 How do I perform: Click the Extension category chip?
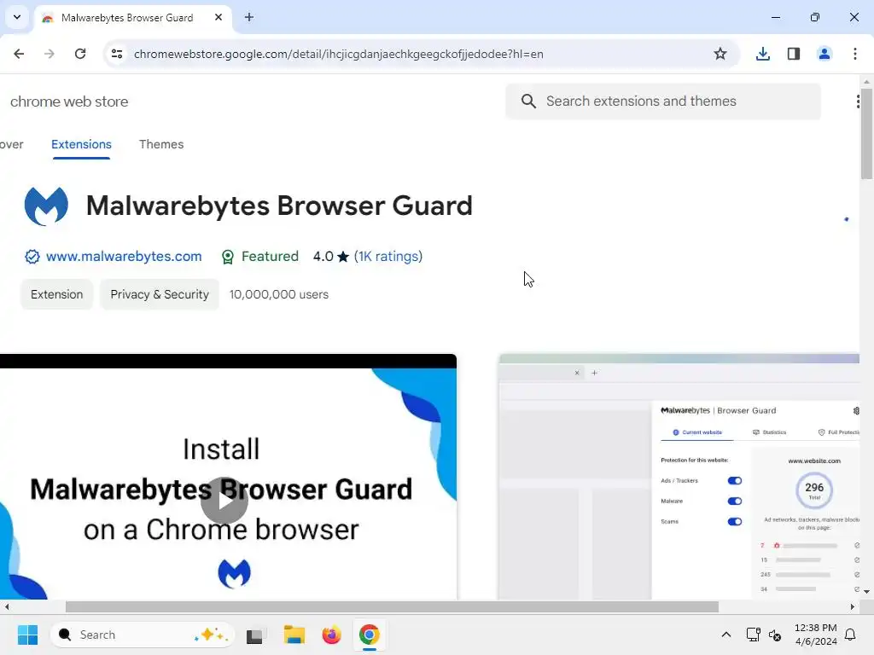[x=57, y=294]
